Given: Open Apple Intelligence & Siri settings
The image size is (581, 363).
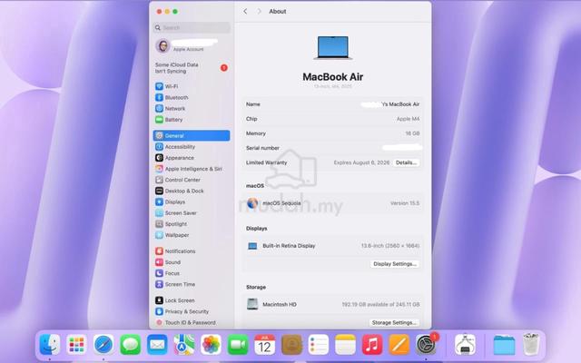Looking at the screenshot, I should [192, 169].
